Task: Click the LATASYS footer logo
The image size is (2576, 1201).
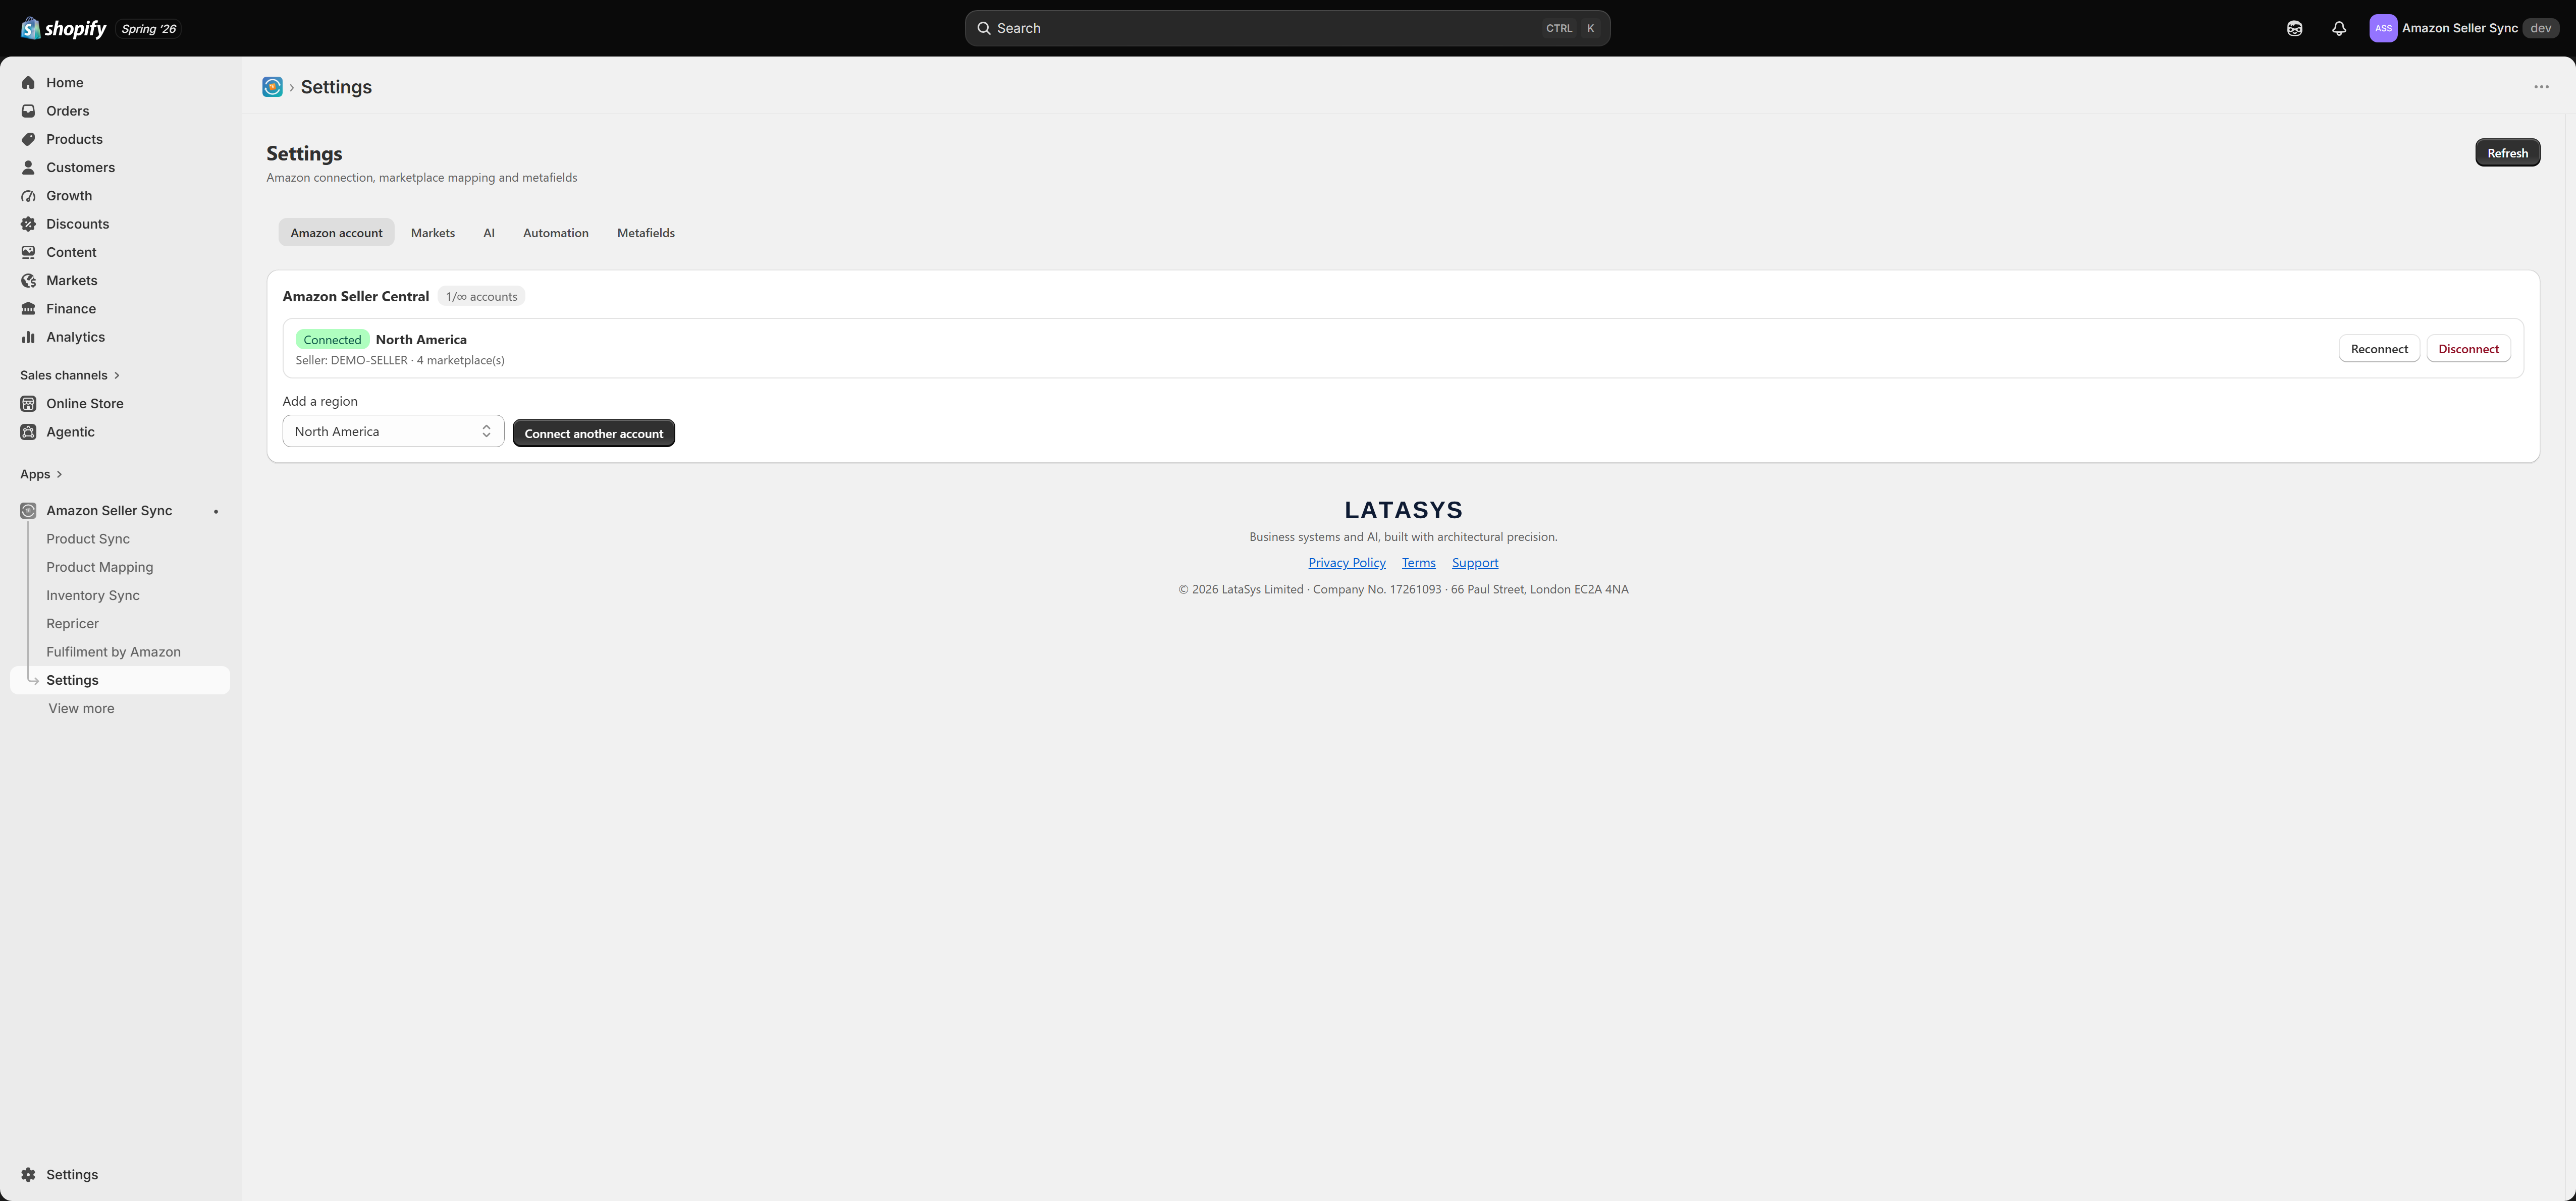Action: coord(1403,510)
